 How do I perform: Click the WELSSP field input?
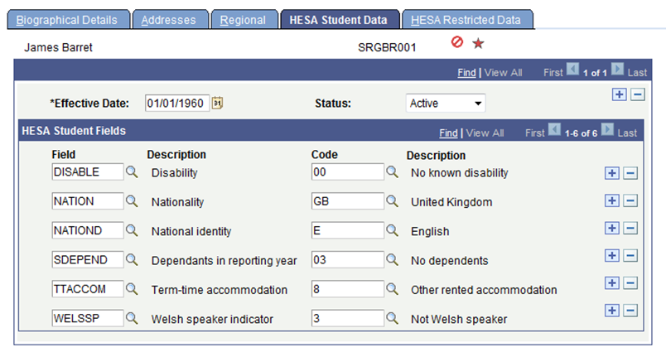[x=86, y=318]
